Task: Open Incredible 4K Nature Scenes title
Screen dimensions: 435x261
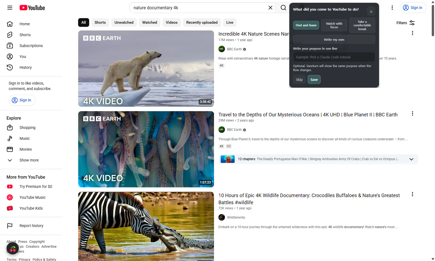Action: point(253,34)
